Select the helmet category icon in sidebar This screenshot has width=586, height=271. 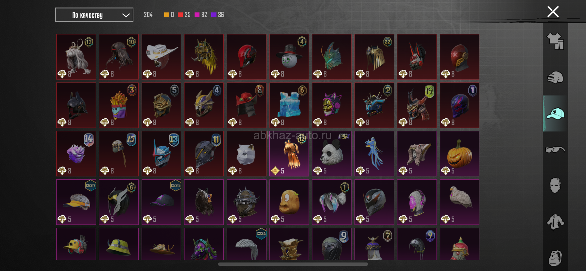coord(555,78)
